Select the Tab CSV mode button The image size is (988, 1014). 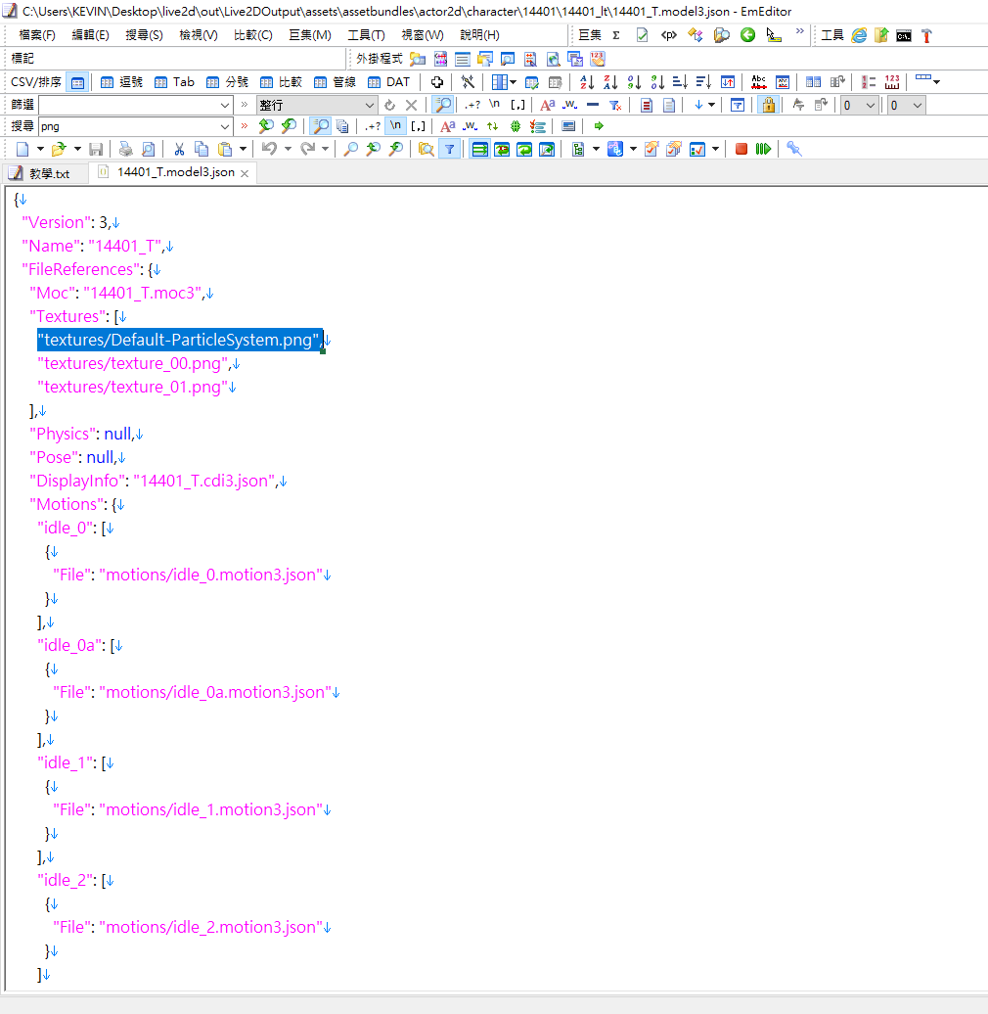[x=175, y=82]
